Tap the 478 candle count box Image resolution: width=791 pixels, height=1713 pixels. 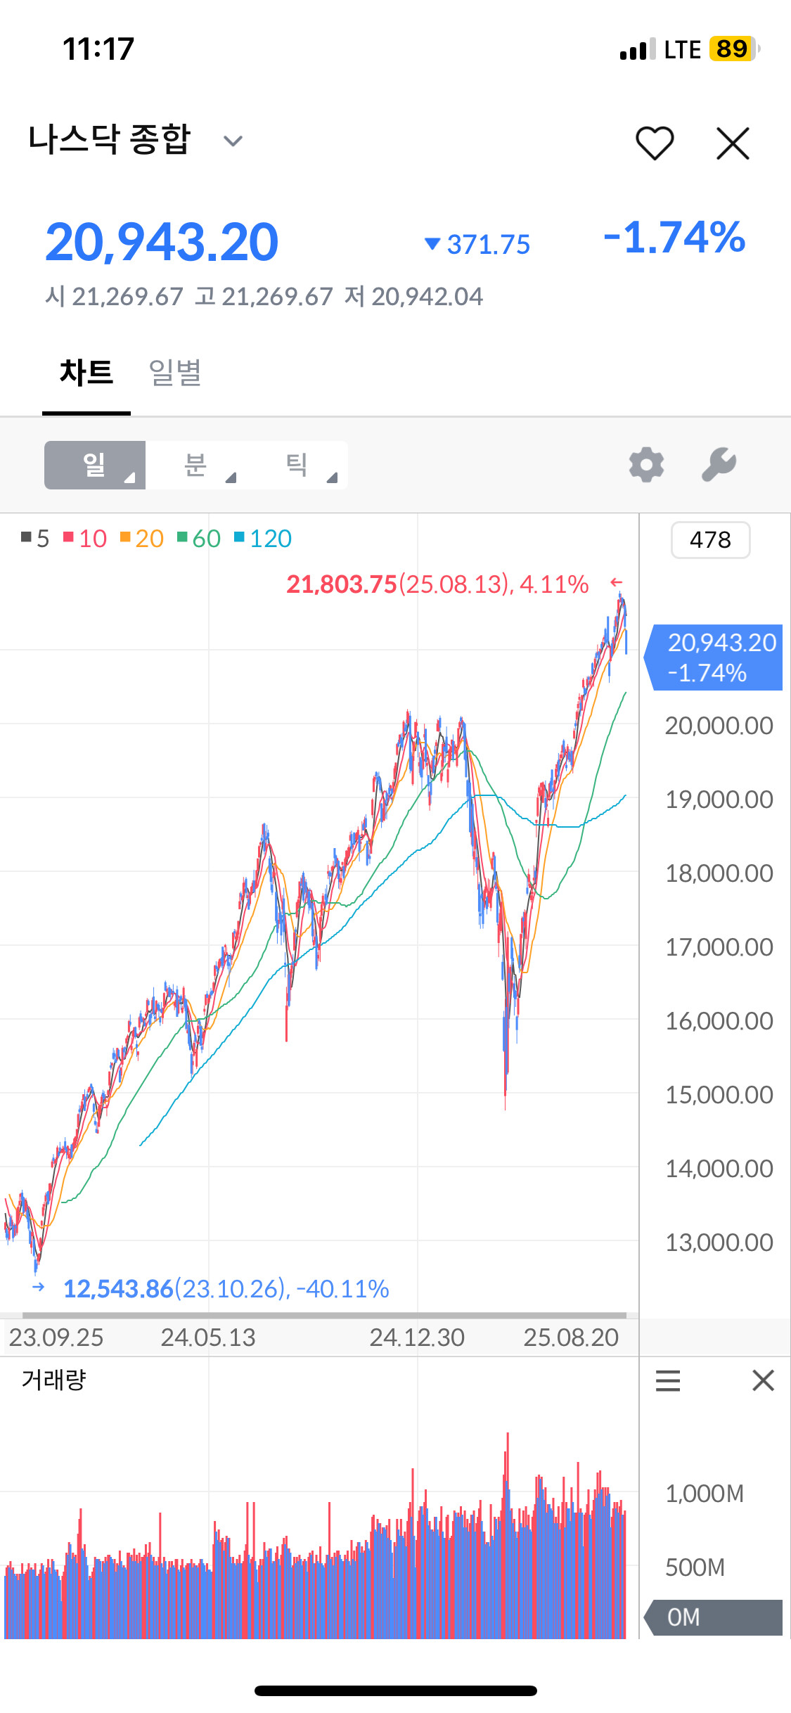click(x=710, y=540)
